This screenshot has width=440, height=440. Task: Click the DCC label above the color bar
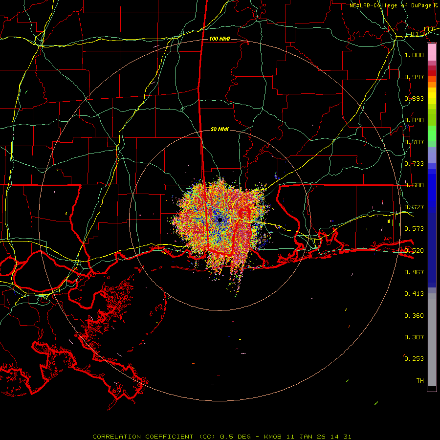pyautogui.click(x=429, y=29)
